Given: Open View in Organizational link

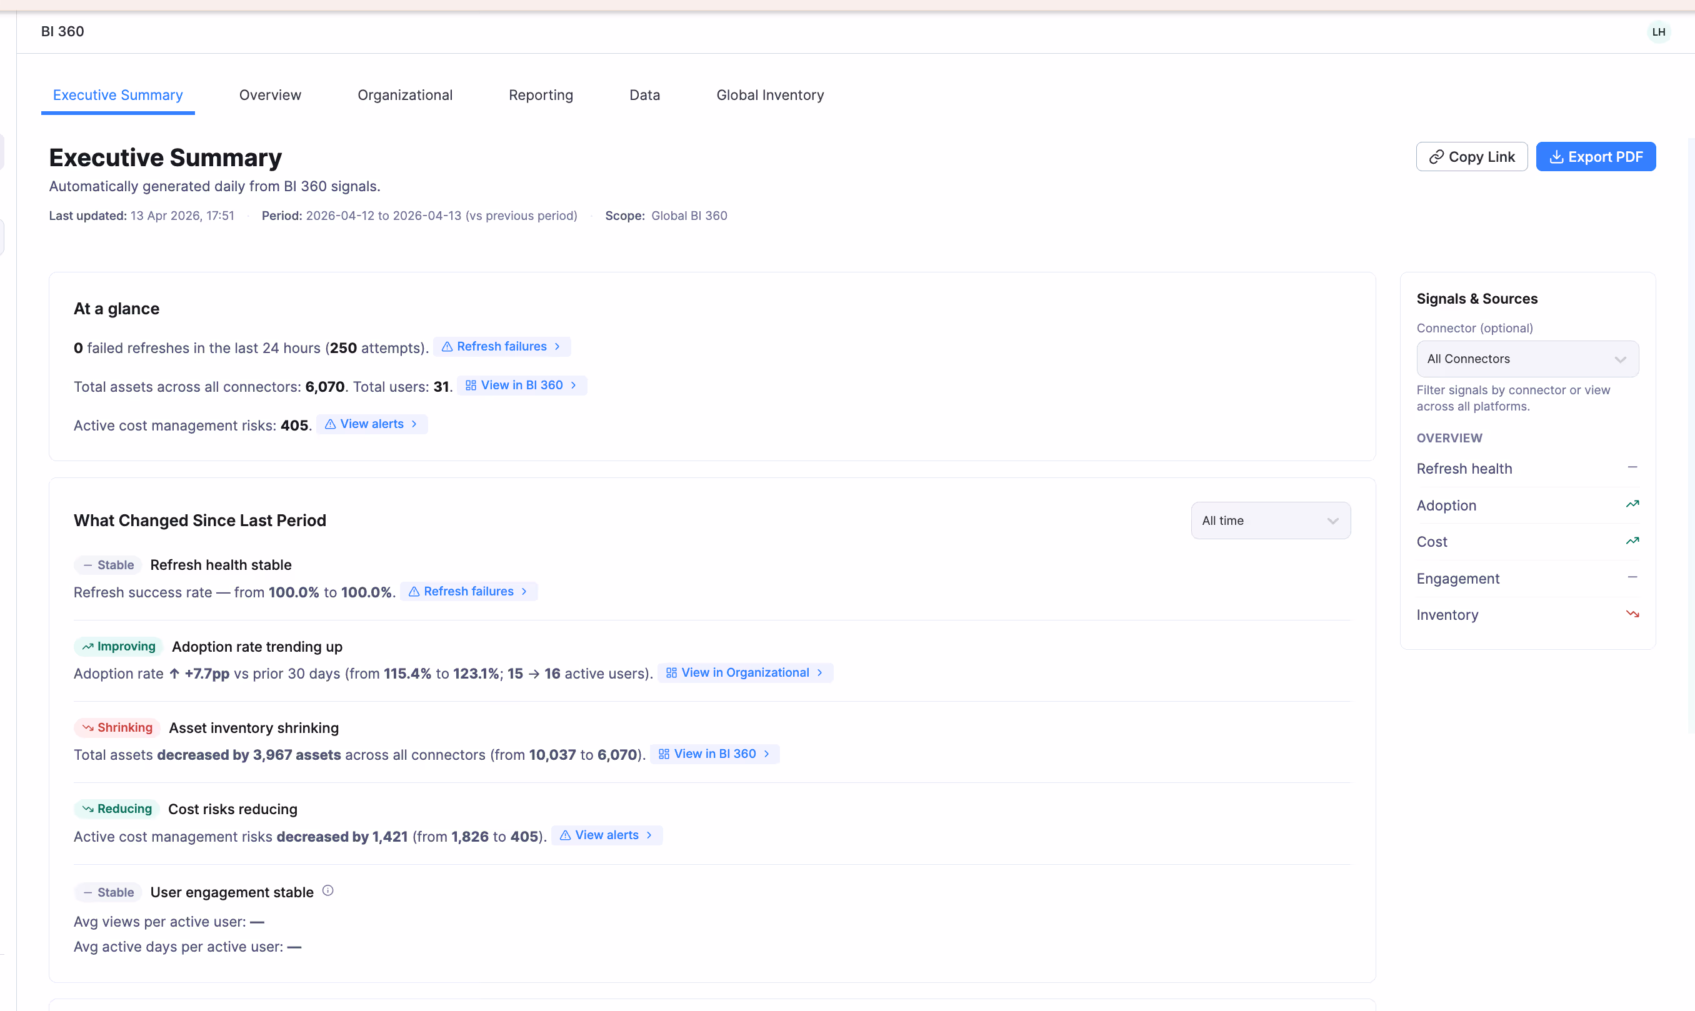Looking at the screenshot, I should coord(745,672).
